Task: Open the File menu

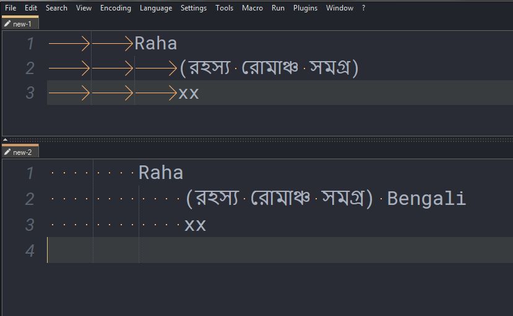Action: [x=11, y=8]
